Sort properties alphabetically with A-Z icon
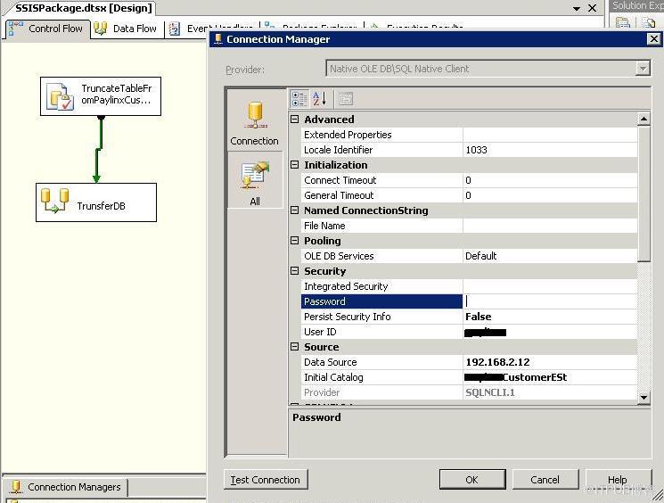The image size is (664, 503). tap(320, 99)
